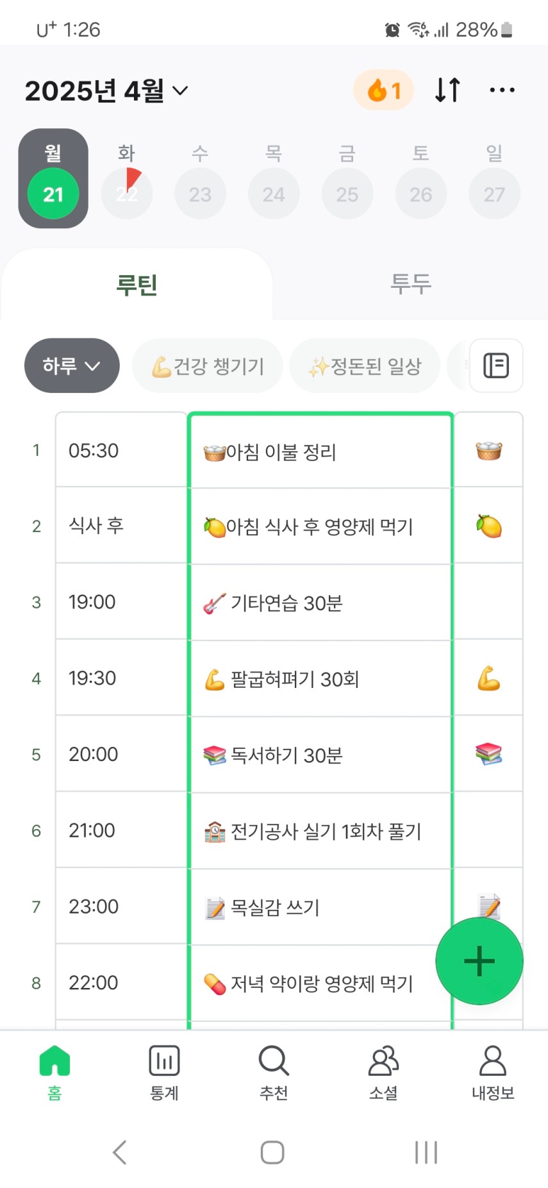Viewport: 548px width, 1188px height.
Task: Filter by 정돈된 일상 category
Action: [x=365, y=366]
